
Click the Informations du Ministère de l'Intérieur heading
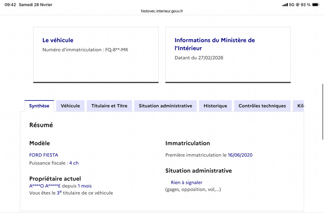(215, 44)
